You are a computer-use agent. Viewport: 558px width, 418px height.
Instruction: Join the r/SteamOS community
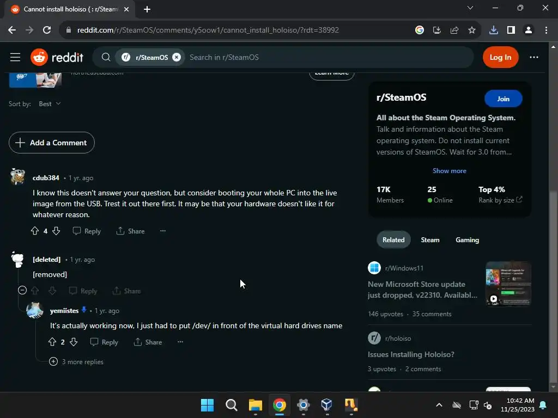(x=503, y=99)
